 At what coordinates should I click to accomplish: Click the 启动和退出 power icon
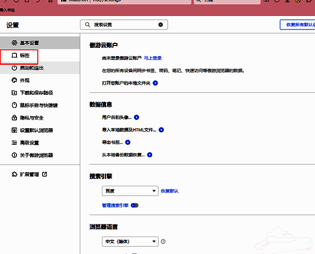pos(14,68)
